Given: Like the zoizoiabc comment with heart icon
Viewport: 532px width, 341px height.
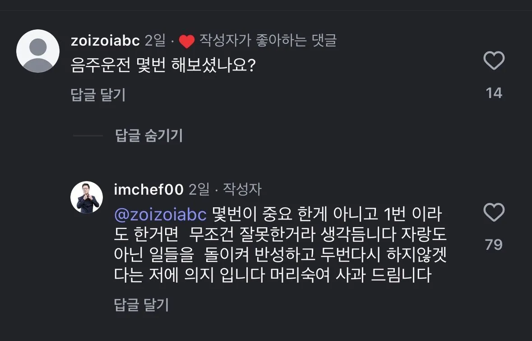Looking at the screenshot, I should tap(494, 61).
